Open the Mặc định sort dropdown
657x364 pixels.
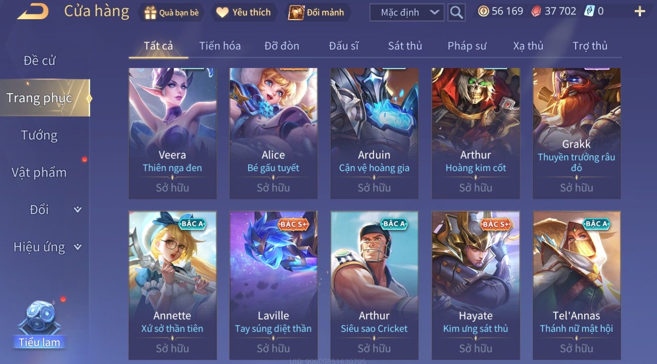(407, 12)
